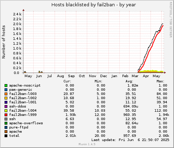Click the Munin 1.4.5 footer text

[87, 144]
